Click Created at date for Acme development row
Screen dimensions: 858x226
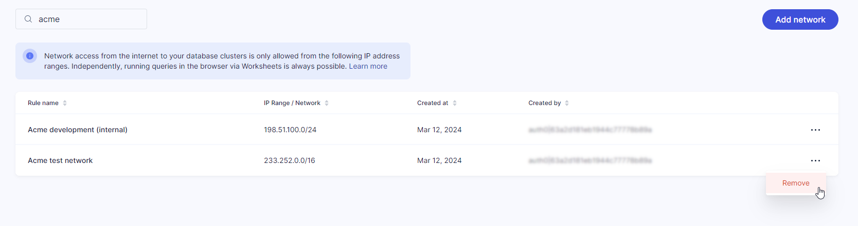[439, 130]
